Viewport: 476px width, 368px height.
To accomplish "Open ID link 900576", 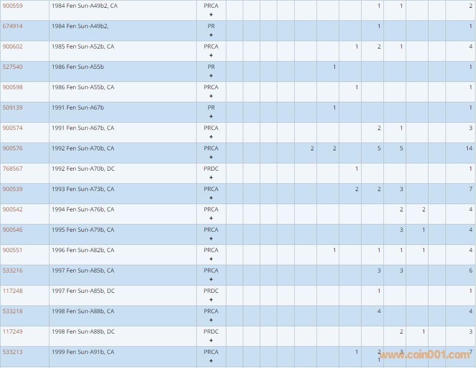I will pyautogui.click(x=13, y=148).
